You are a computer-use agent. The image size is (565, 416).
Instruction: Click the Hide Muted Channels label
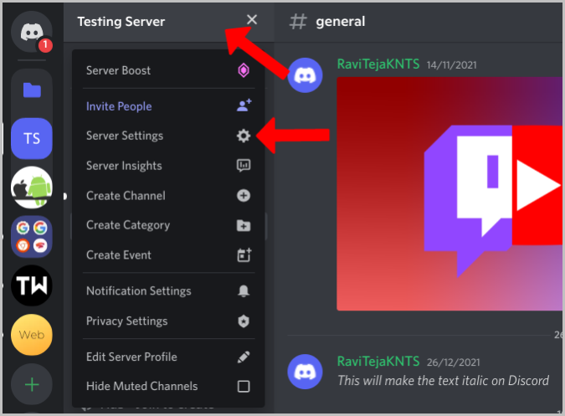(142, 386)
